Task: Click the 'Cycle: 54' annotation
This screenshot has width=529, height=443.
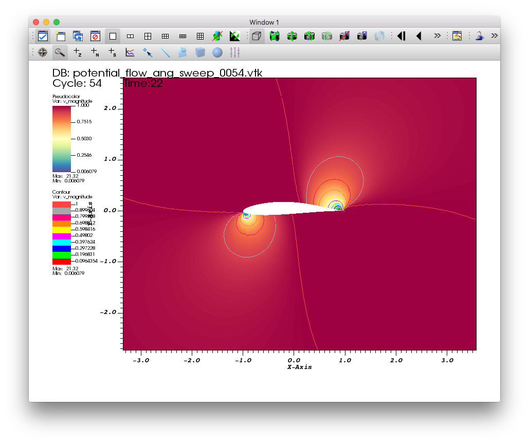Action: tap(77, 83)
